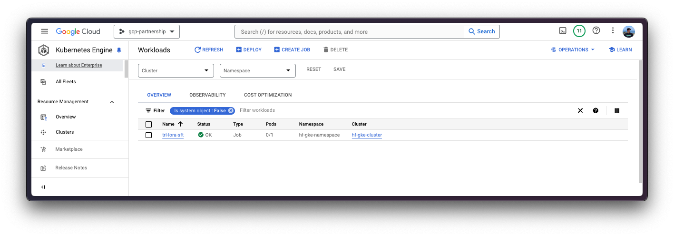This screenshot has width=674, height=236.
Task: Click the Kubernetes Engine hexagon icon
Action: point(44,50)
